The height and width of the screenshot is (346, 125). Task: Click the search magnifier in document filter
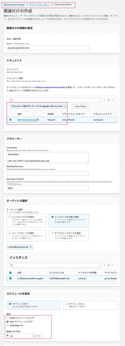click(12, 100)
